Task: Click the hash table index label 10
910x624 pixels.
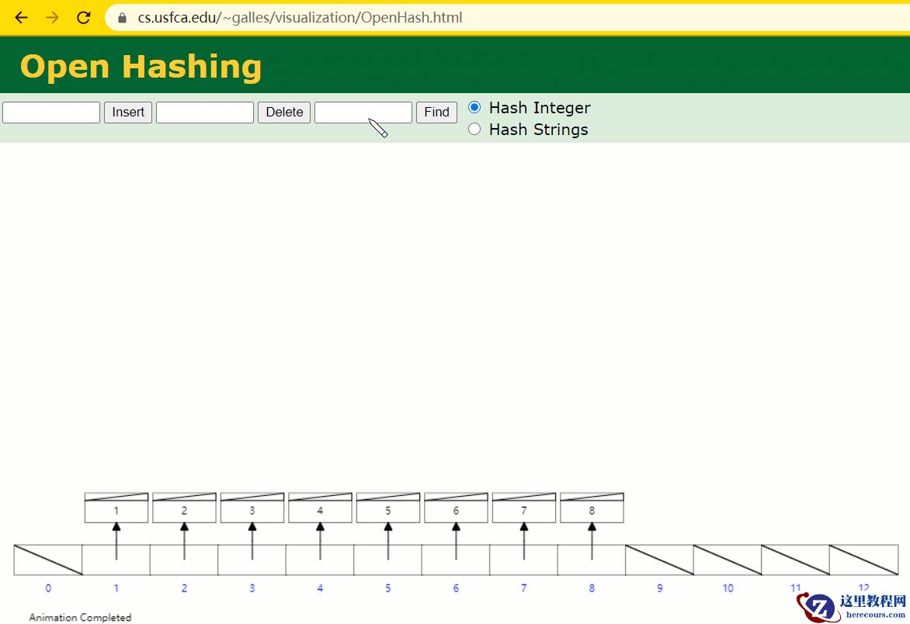Action: [728, 588]
